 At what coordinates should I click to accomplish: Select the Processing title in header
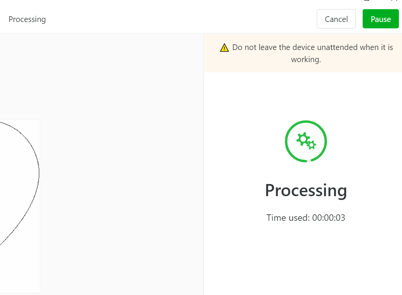pos(27,19)
